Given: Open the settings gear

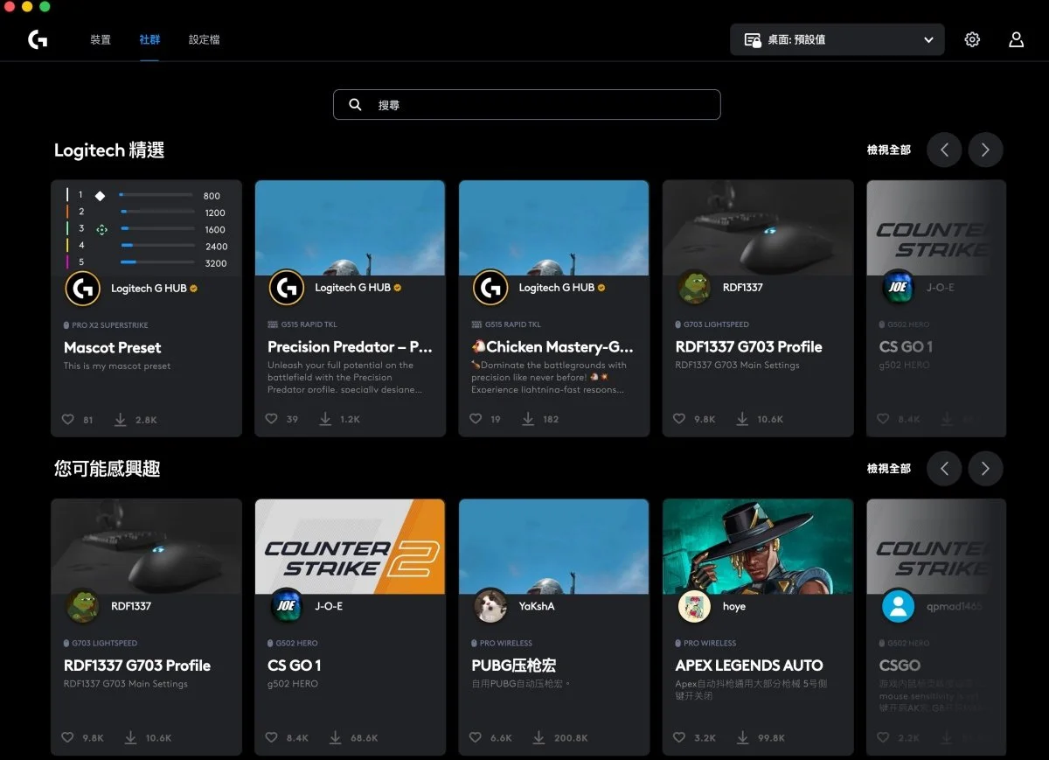Looking at the screenshot, I should click(x=972, y=39).
